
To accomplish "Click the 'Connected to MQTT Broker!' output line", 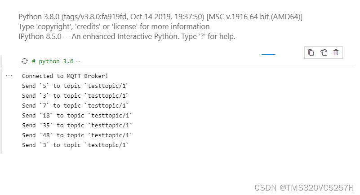I will (65, 76).
